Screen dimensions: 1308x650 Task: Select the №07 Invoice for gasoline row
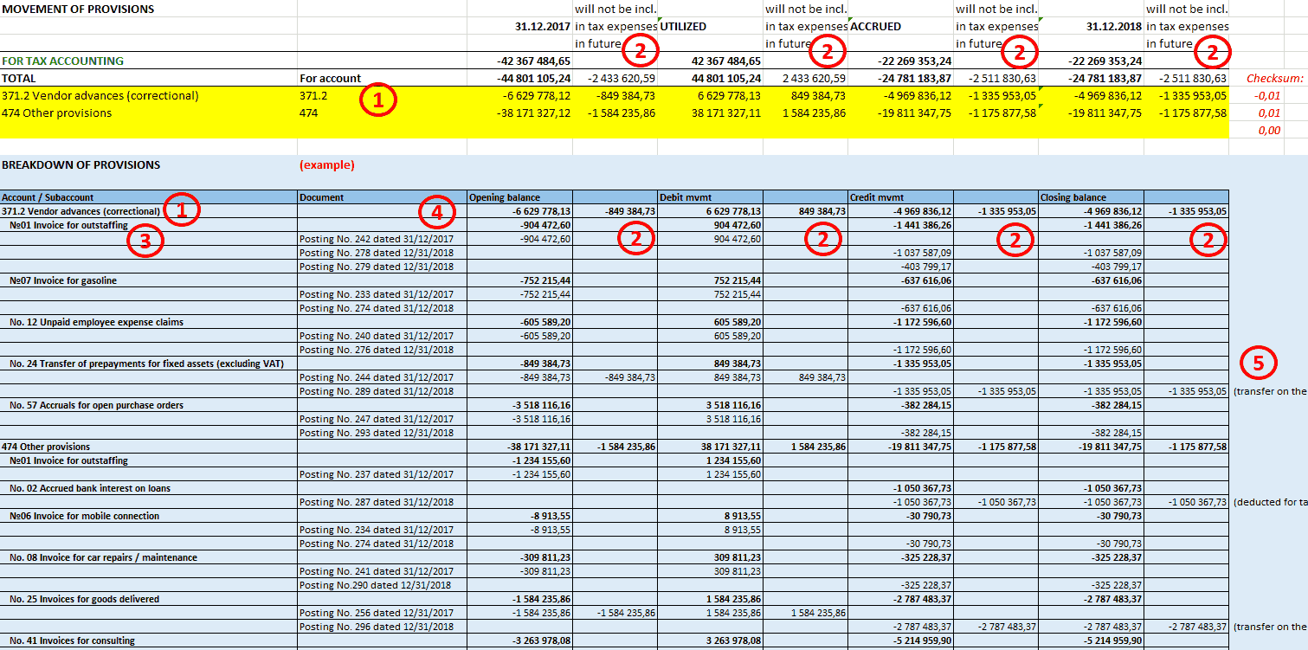click(x=63, y=280)
